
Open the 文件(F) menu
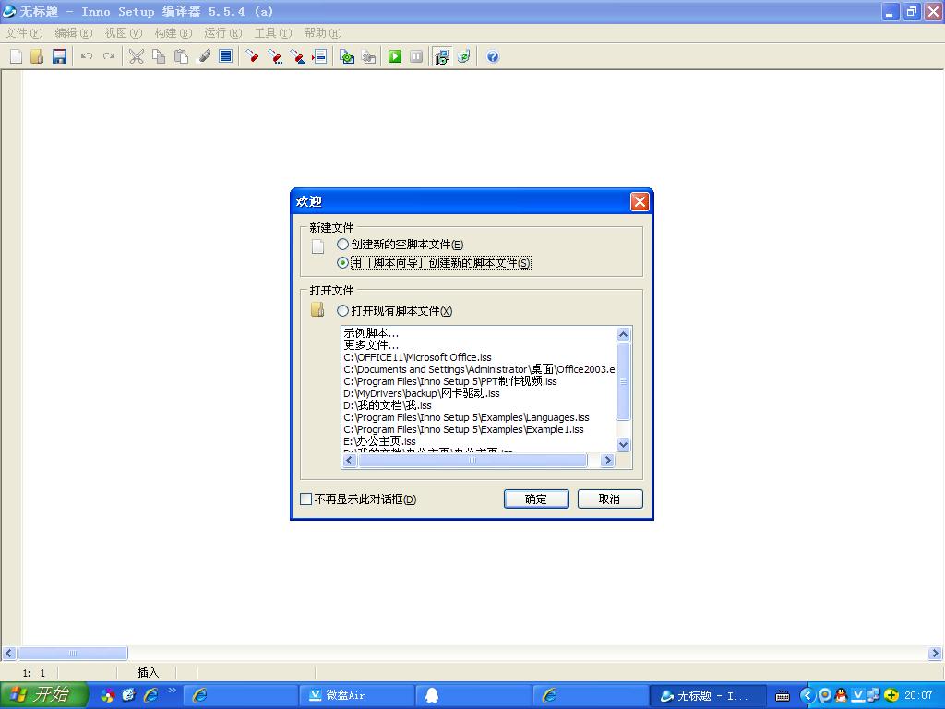[x=23, y=33]
